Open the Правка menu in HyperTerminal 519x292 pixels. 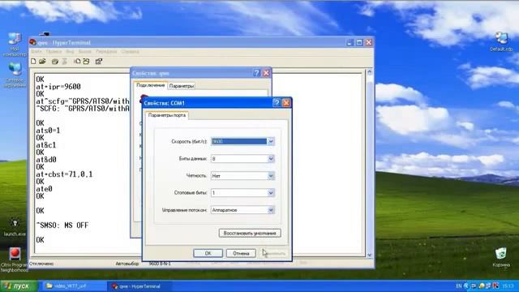54,52
